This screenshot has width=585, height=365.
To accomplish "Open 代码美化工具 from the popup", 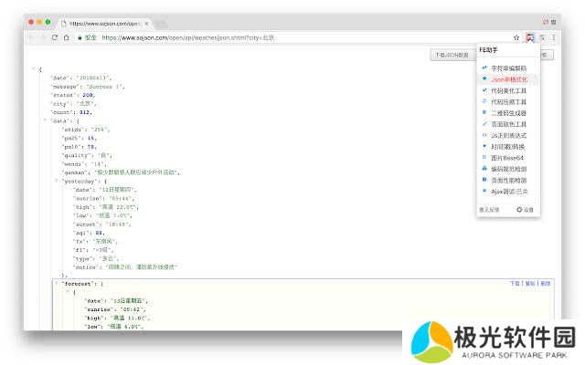I will tap(509, 90).
